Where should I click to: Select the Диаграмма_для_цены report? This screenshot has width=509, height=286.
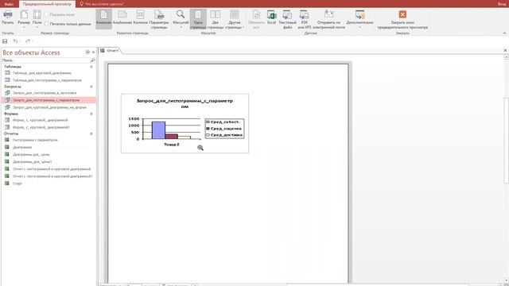point(49,155)
